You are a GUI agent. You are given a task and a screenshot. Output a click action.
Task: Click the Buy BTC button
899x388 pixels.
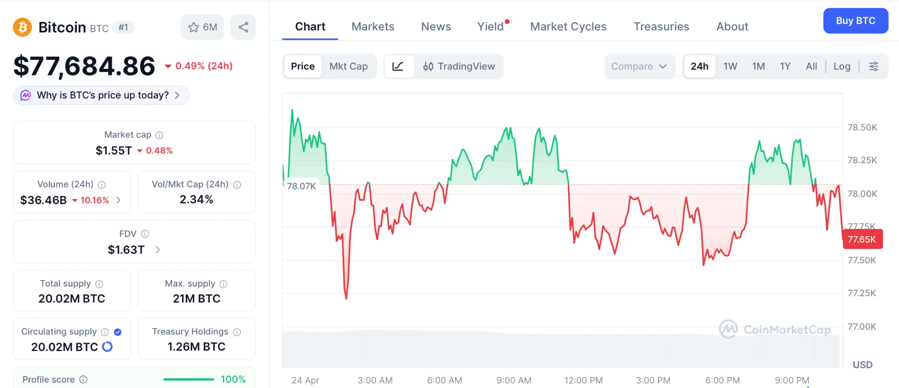pos(855,21)
